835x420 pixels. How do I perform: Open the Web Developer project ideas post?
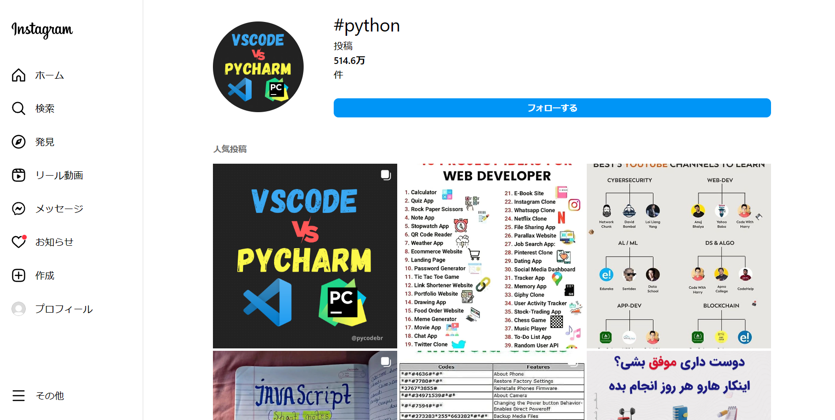(x=492, y=256)
